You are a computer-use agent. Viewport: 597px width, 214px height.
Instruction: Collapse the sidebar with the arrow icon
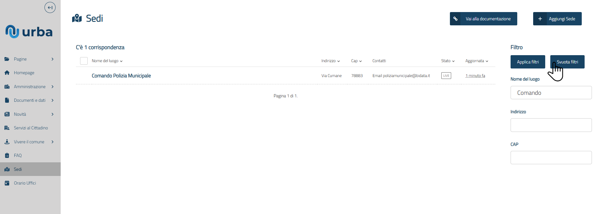(50, 8)
